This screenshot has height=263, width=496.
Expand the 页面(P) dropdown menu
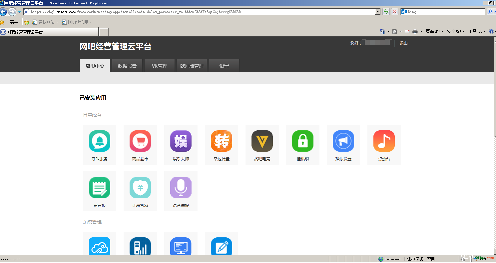pos(434,31)
